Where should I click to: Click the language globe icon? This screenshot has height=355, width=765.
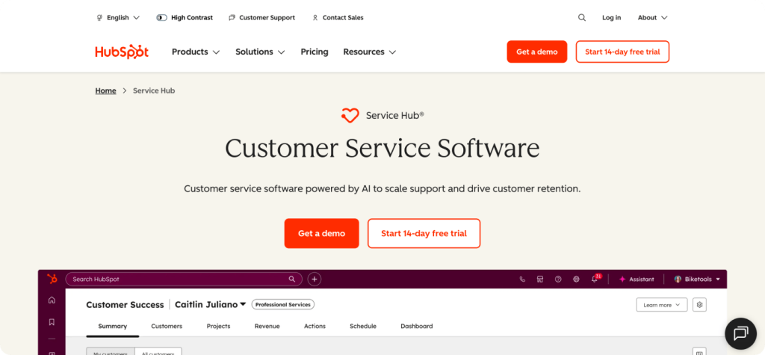[x=99, y=18]
